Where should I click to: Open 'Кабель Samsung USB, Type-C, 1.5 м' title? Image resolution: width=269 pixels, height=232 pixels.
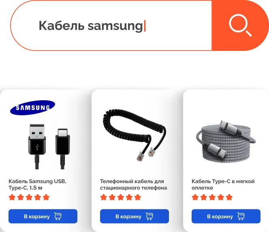(x=37, y=184)
